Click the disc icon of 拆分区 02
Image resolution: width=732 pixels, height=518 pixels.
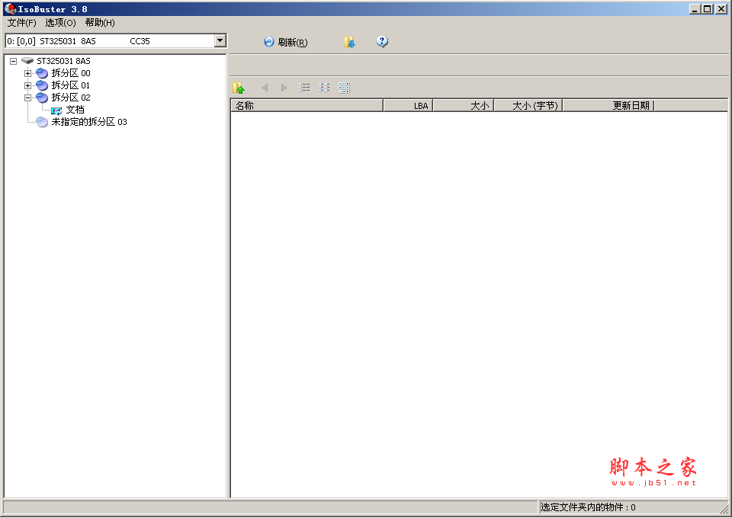tap(42, 98)
